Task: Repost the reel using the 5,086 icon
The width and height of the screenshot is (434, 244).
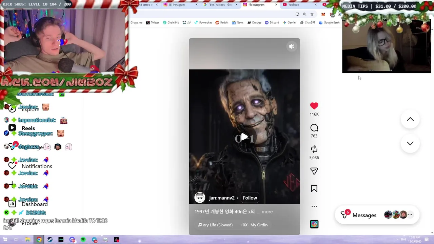Action: coord(314,149)
